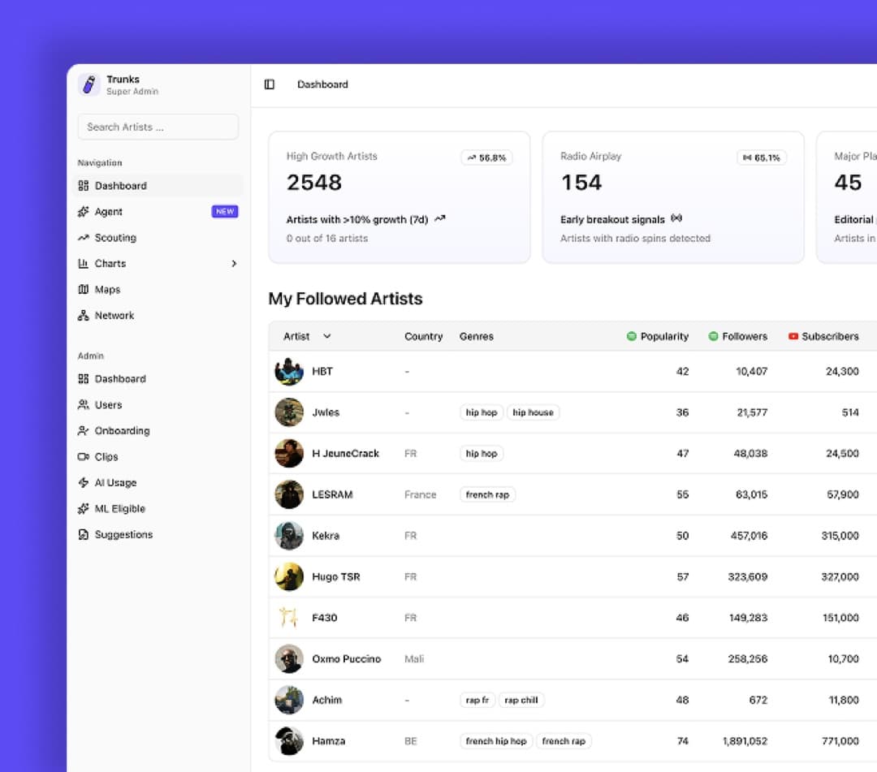
Task: Open the Artist column sort dropdown
Action: tap(327, 336)
